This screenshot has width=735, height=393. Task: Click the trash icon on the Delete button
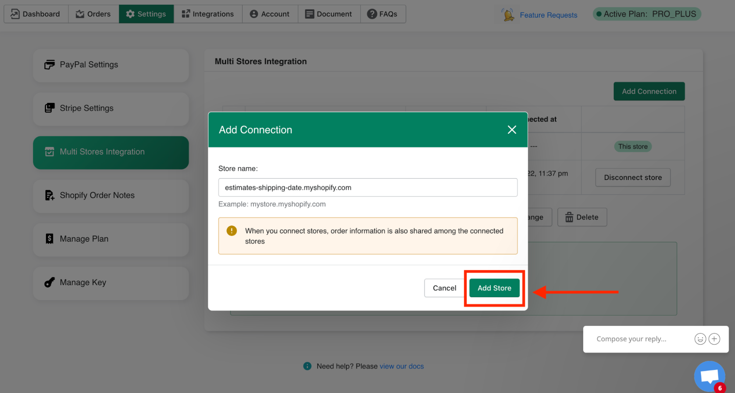tap(569, 217)
